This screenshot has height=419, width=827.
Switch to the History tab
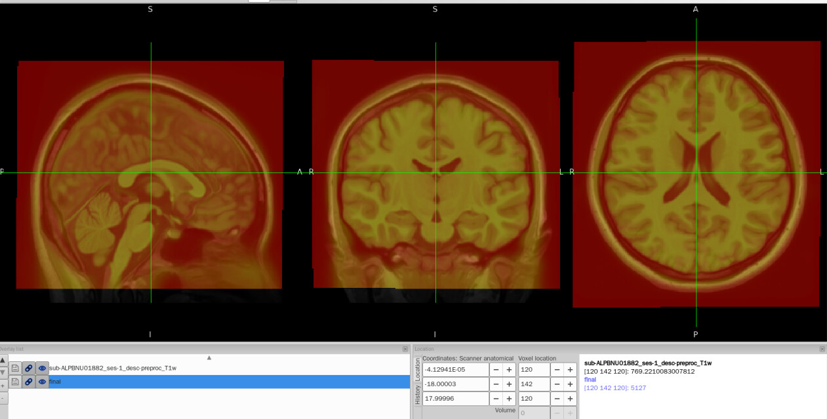(417, 395)
